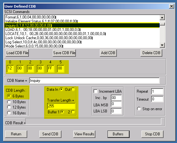
Task: Click the LBA MSB input field
Action: tap(116, 104)
